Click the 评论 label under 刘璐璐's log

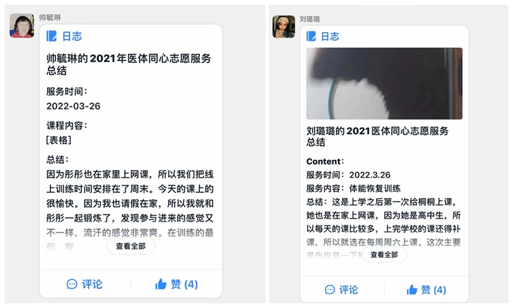pos(348,290)
